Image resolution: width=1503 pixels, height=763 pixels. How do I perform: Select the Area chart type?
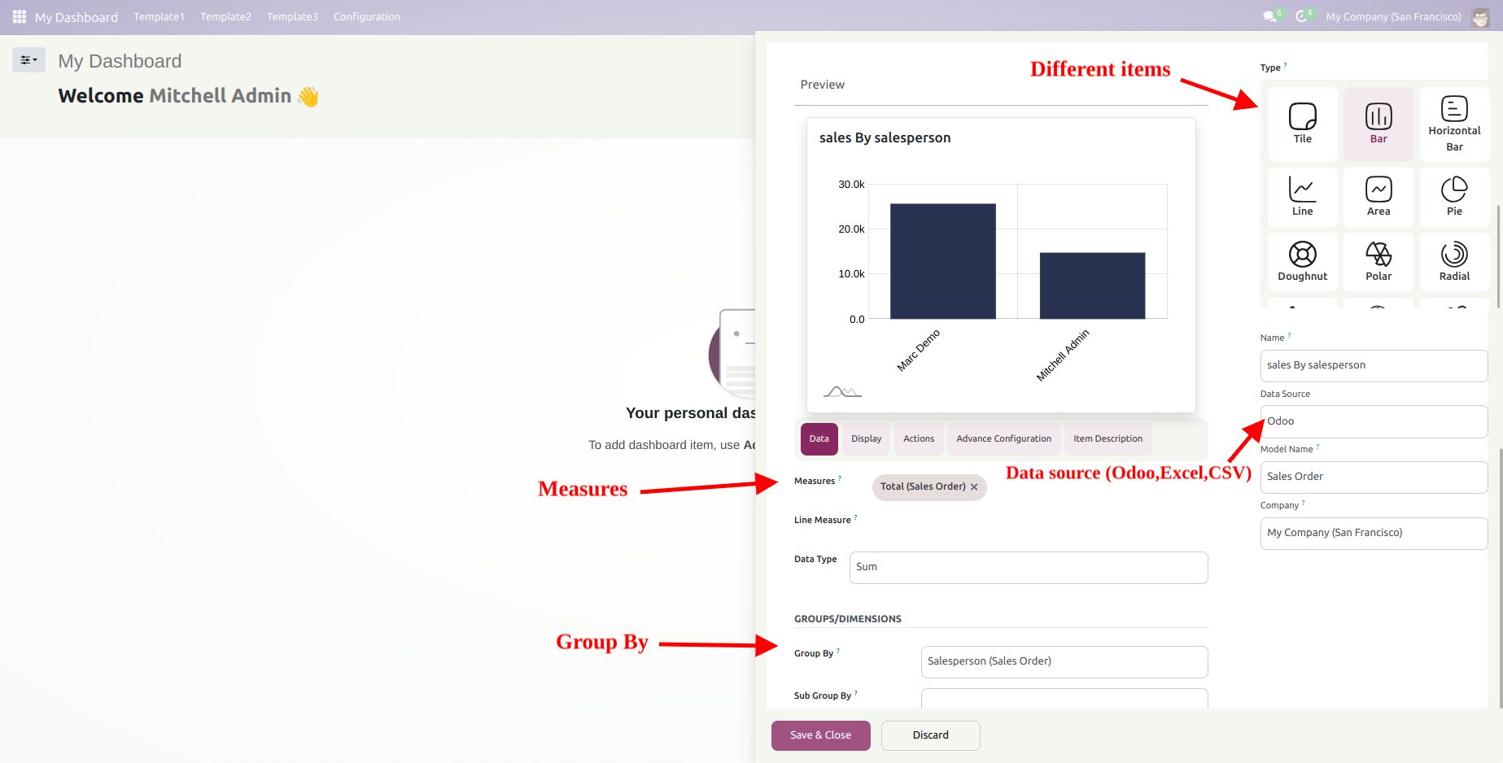[1378, 196]
